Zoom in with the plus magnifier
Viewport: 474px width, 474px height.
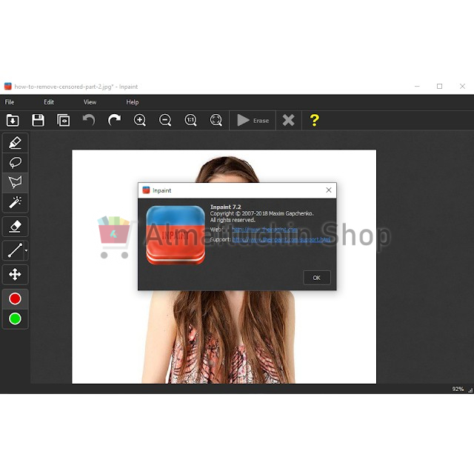click(140, 120)
